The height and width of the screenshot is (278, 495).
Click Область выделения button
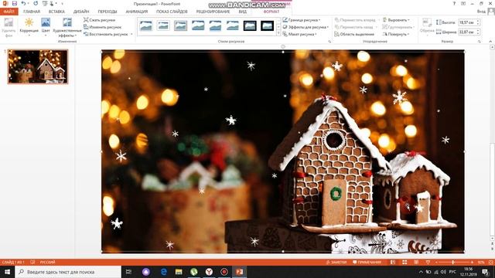click(x=354, y=34)
